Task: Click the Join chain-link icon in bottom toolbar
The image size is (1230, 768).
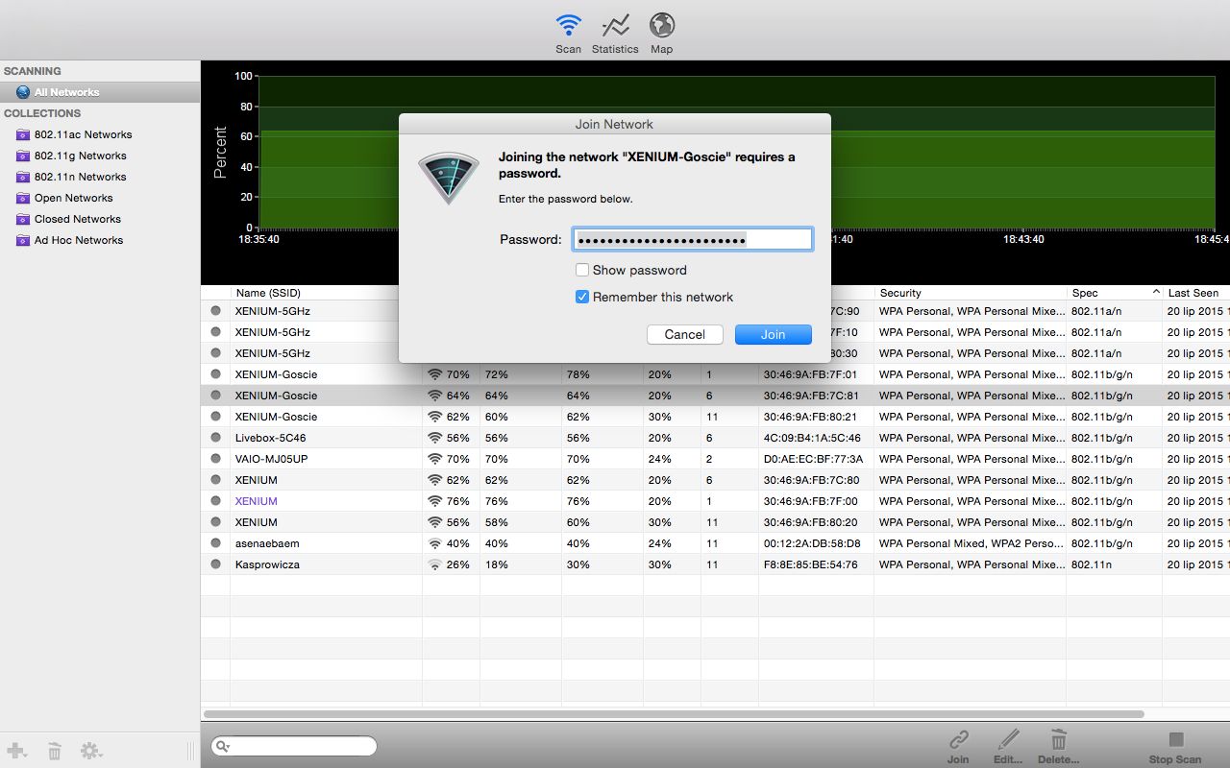Action: pyautogui.click(x=958, y=739)
